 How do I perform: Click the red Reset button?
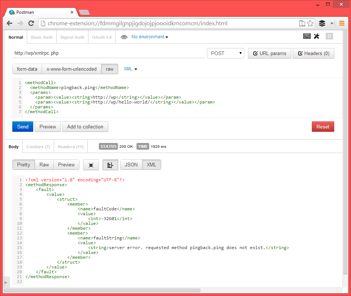[323, 127]
